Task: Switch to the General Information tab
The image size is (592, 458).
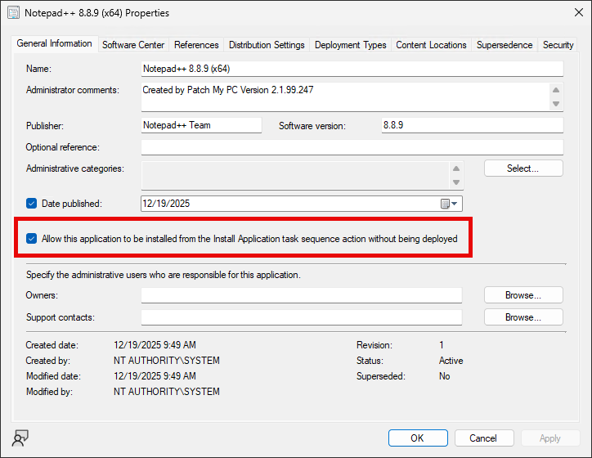Action: coord(54,44)
